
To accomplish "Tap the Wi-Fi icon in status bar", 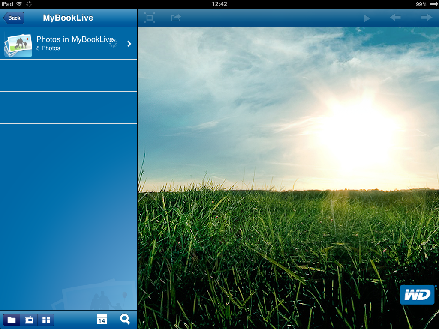I will 19,4.
